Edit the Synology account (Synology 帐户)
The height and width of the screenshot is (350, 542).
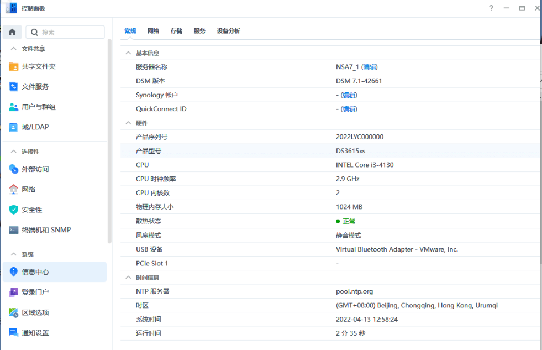pos(349,95)
